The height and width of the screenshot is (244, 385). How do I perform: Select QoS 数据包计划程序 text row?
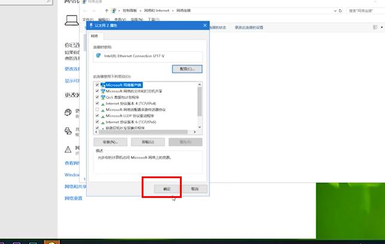click(x=123, y=97)
